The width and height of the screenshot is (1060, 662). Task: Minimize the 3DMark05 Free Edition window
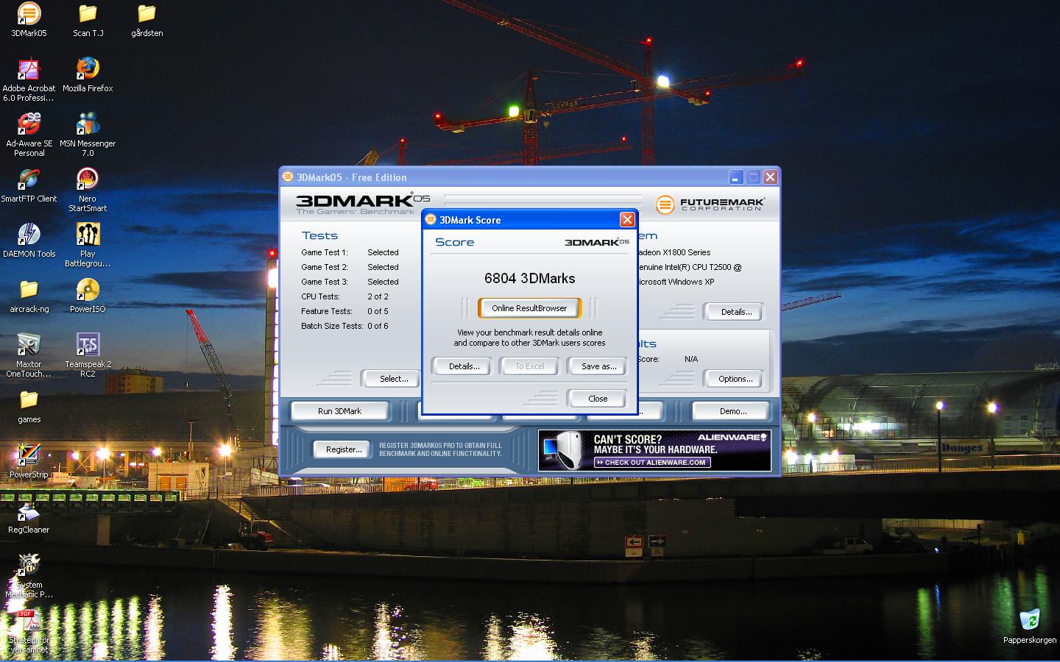point(736,177)
